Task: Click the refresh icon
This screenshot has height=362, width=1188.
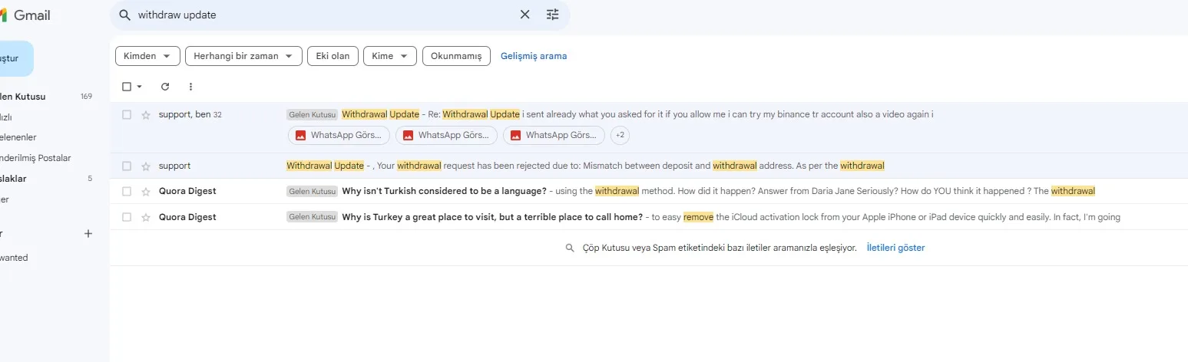Action: coord(165,87)
